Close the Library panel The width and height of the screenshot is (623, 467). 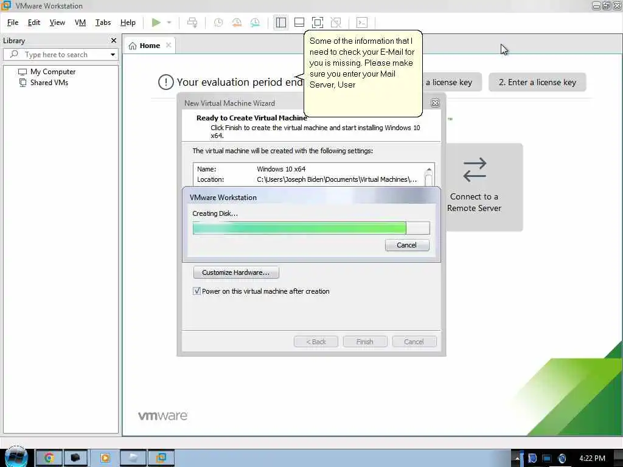tap(114, 41)
